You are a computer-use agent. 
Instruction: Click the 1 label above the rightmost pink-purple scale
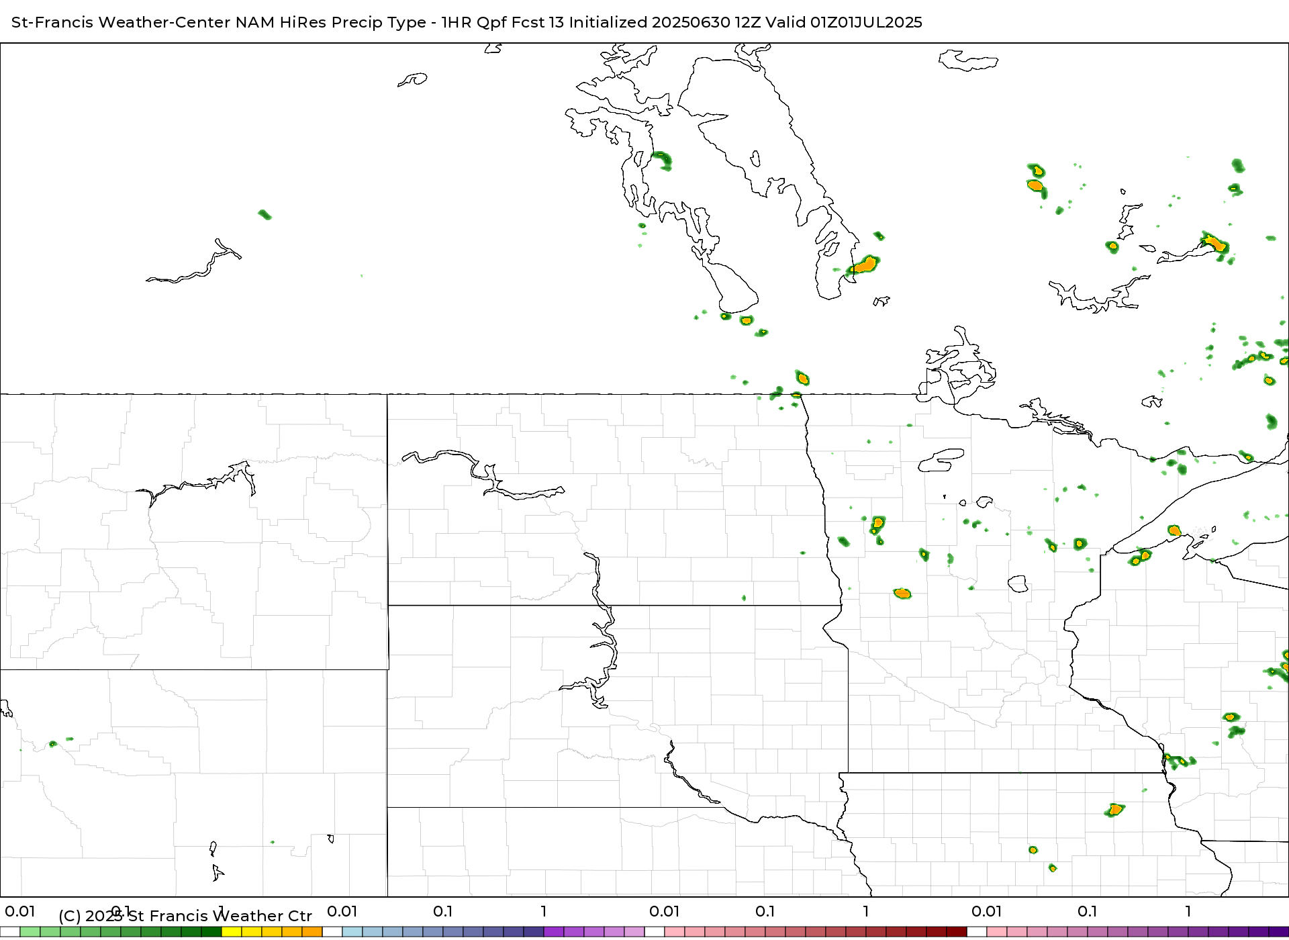pos(1188,911)
